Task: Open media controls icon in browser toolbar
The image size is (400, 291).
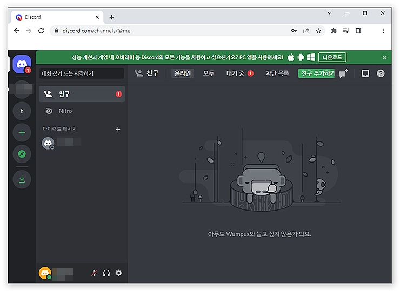Action: pos(346,31)
